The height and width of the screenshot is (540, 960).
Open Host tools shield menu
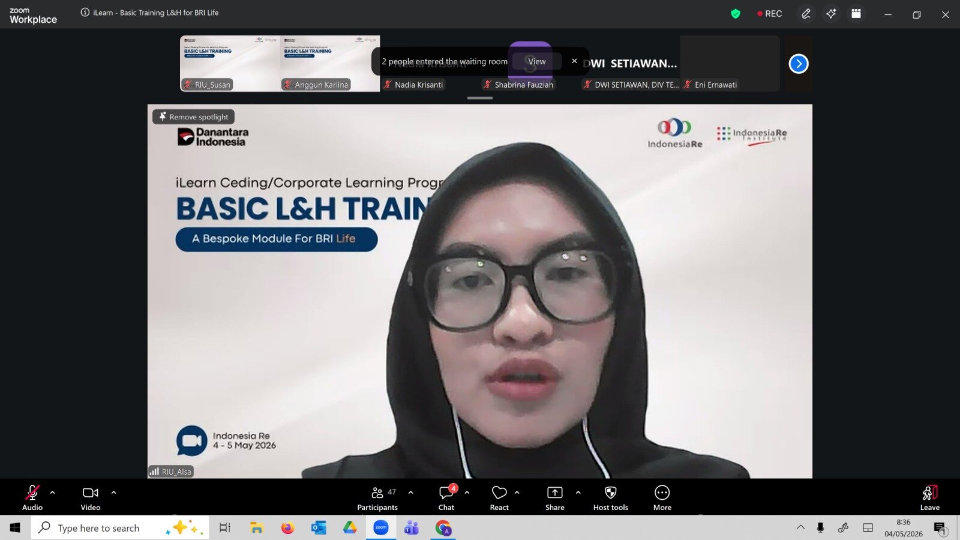coord(611,497)
